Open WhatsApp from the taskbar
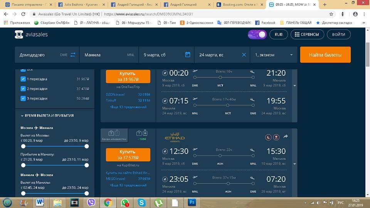370x208 pixels. coord(125,203)
